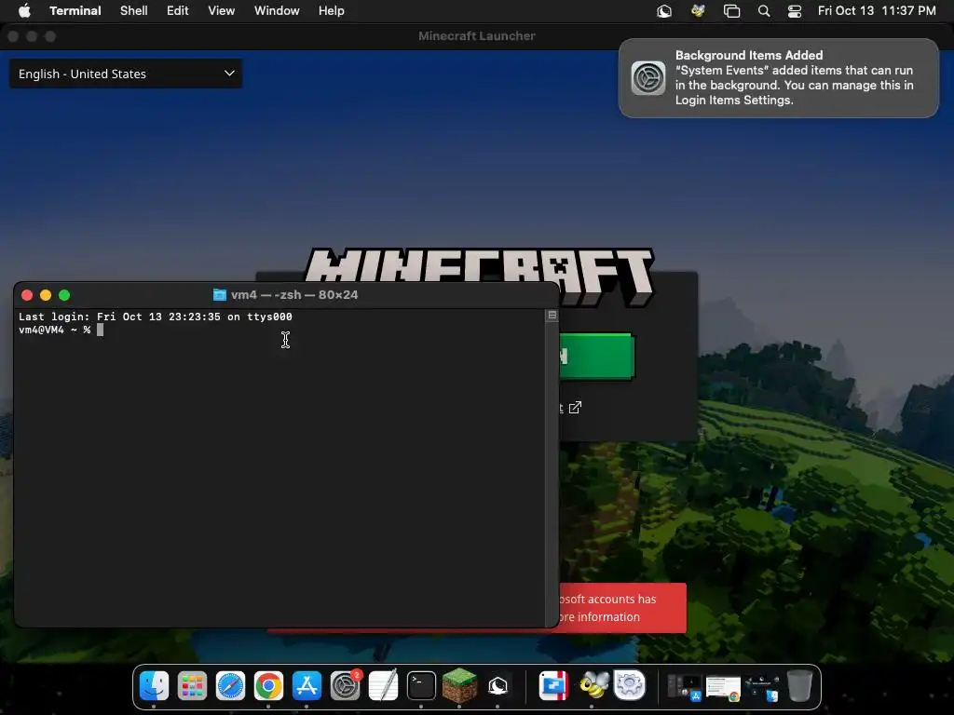This screenshot has height=715, width=954.
Task: Open the Trash in the Dock
Action: [799, 686]
